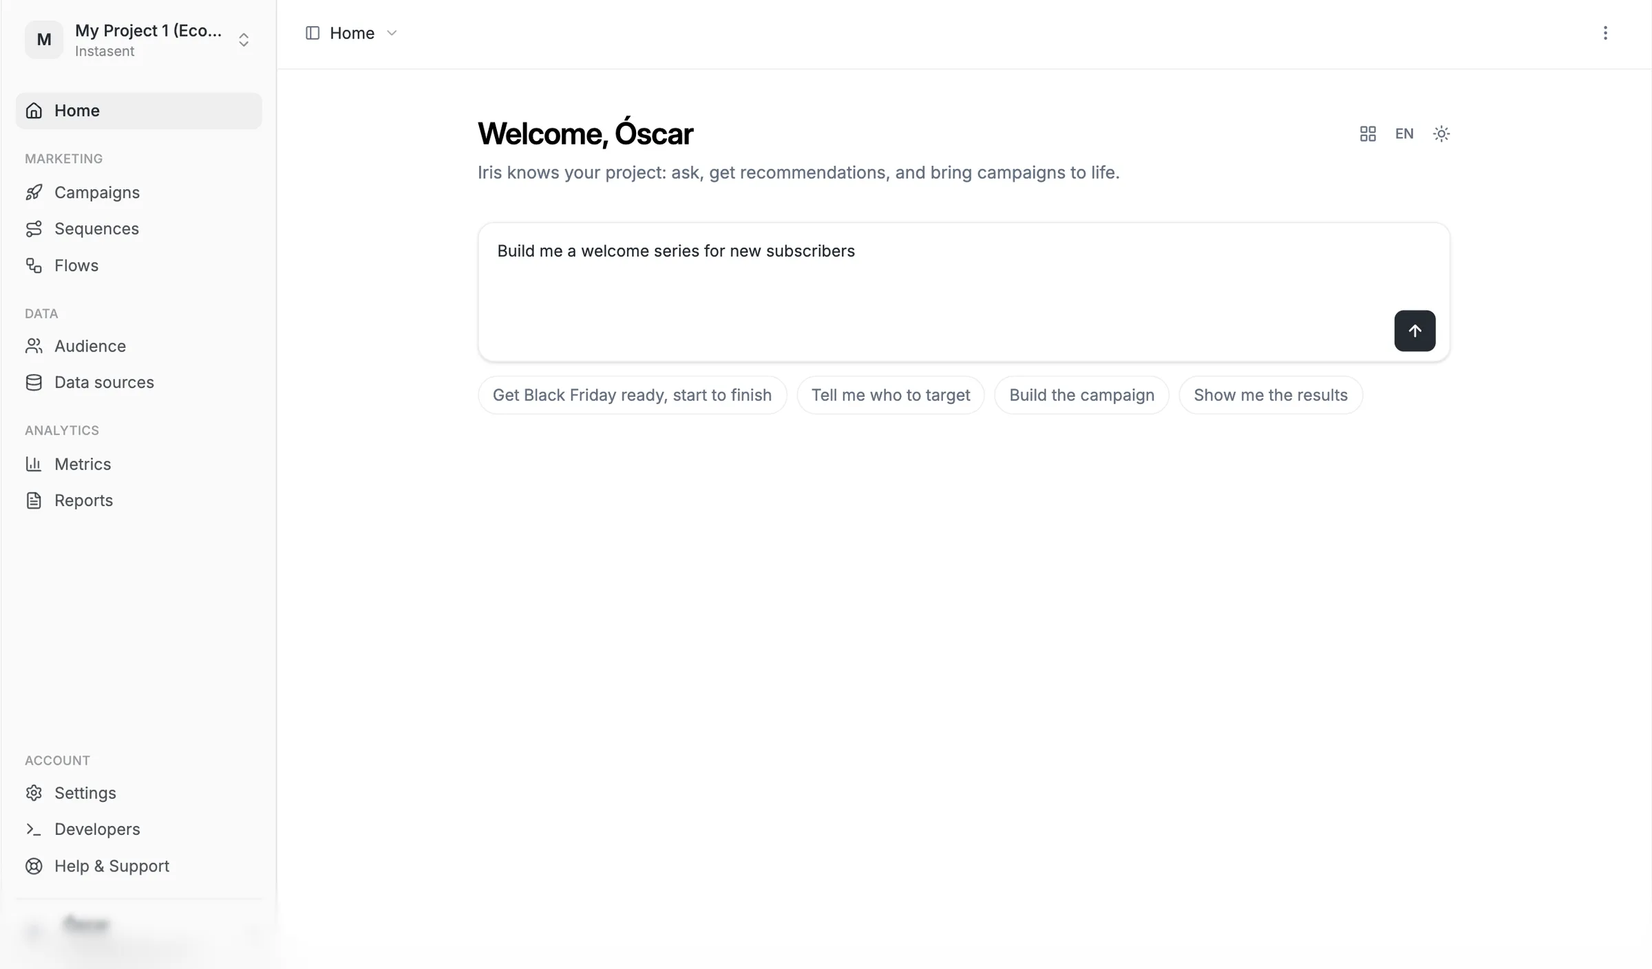This screenshot has height=969, width=1652.
Task: Click the Flows icon in sidebar
Action: (x=34, y=265)
